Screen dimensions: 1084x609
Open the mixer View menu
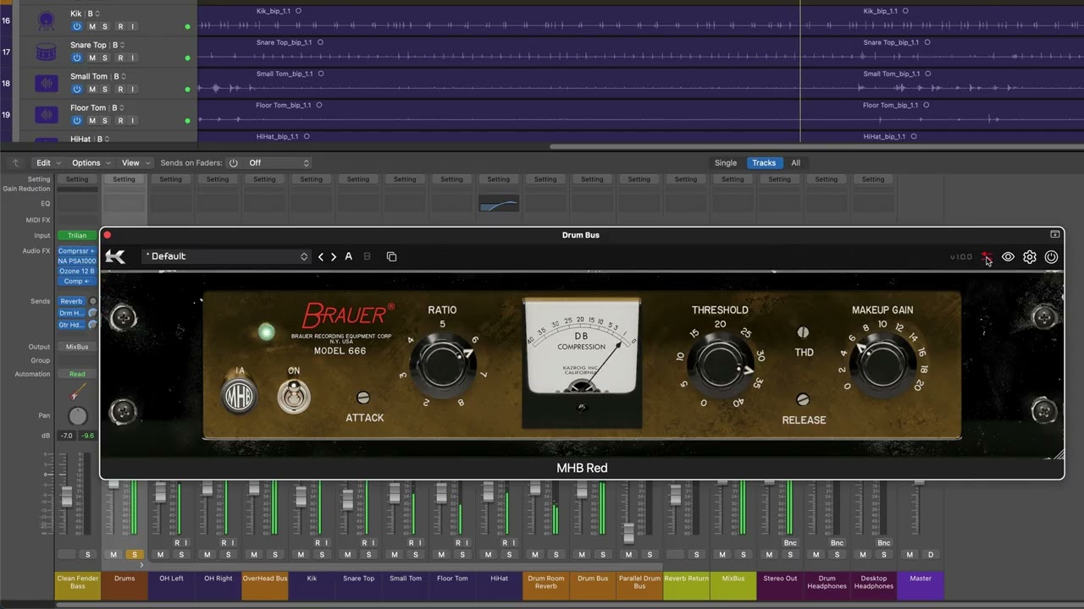(x=135, y=162)
